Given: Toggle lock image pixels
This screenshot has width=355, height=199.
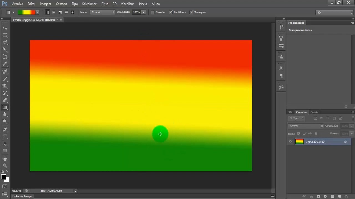Looking at the screenshot, I should pyautogui.click(x=305, y=134).
